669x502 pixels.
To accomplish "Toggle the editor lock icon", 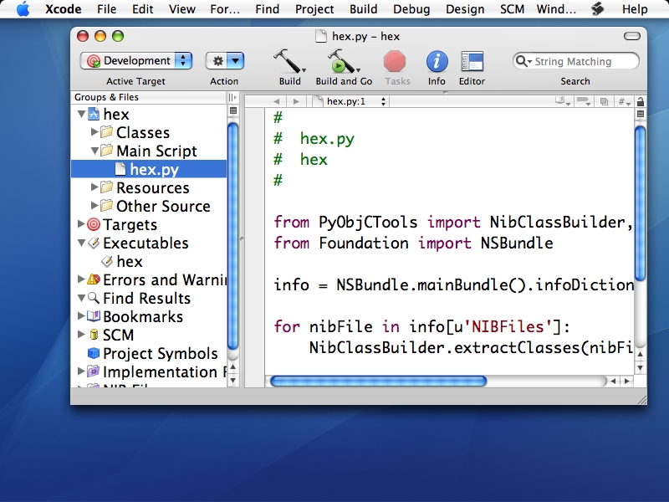I will pyautogui.click(x=640, y=101).
